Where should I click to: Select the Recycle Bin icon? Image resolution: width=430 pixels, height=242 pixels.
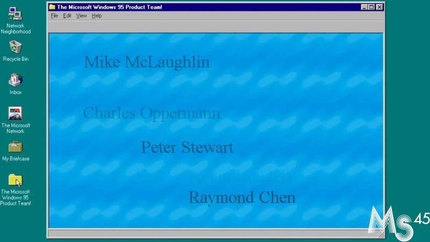tap(16, 47)
